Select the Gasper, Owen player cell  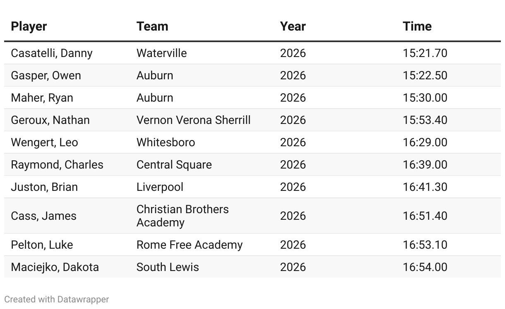point(46,76)
